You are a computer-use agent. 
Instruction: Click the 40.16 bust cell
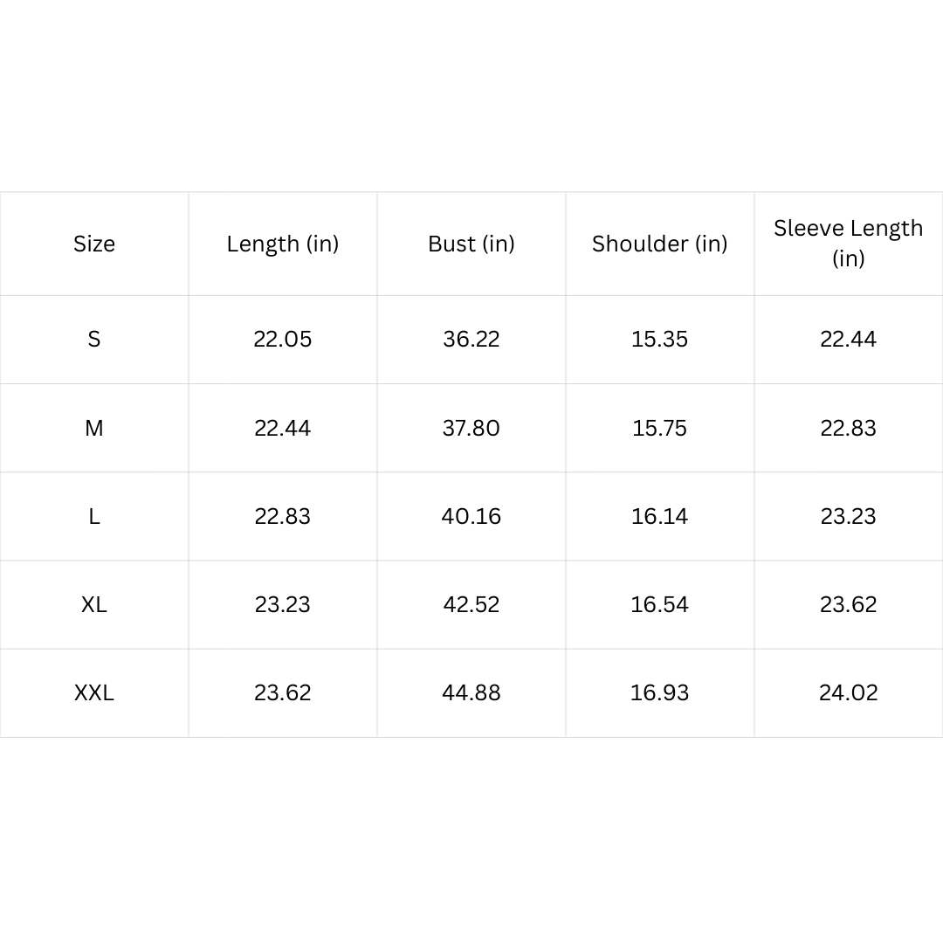click(471, 516)
